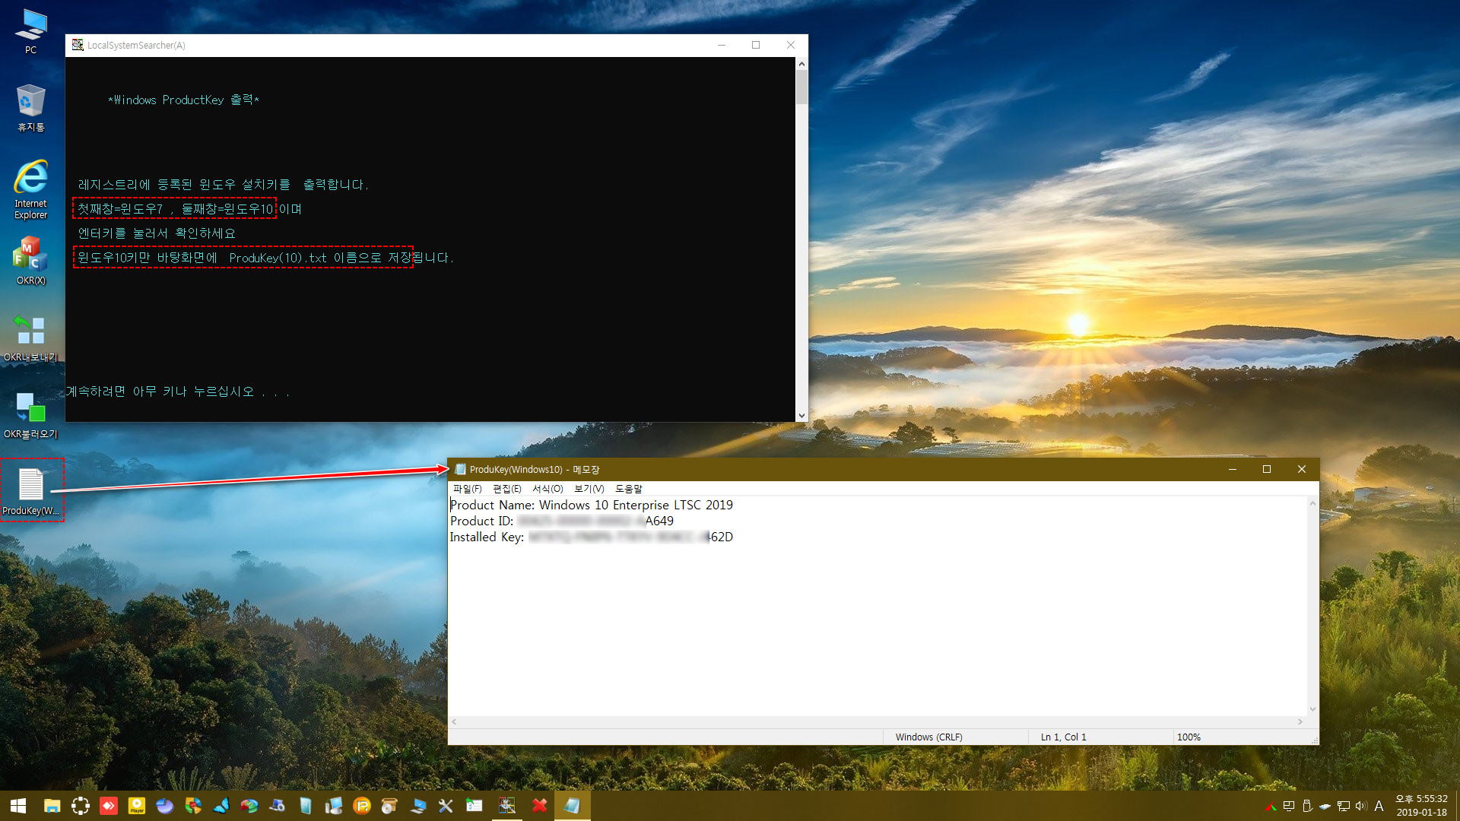This screenshot has width=1460, height=821.
Task: Click the console scrollbar down arrow
Action: 801,416
